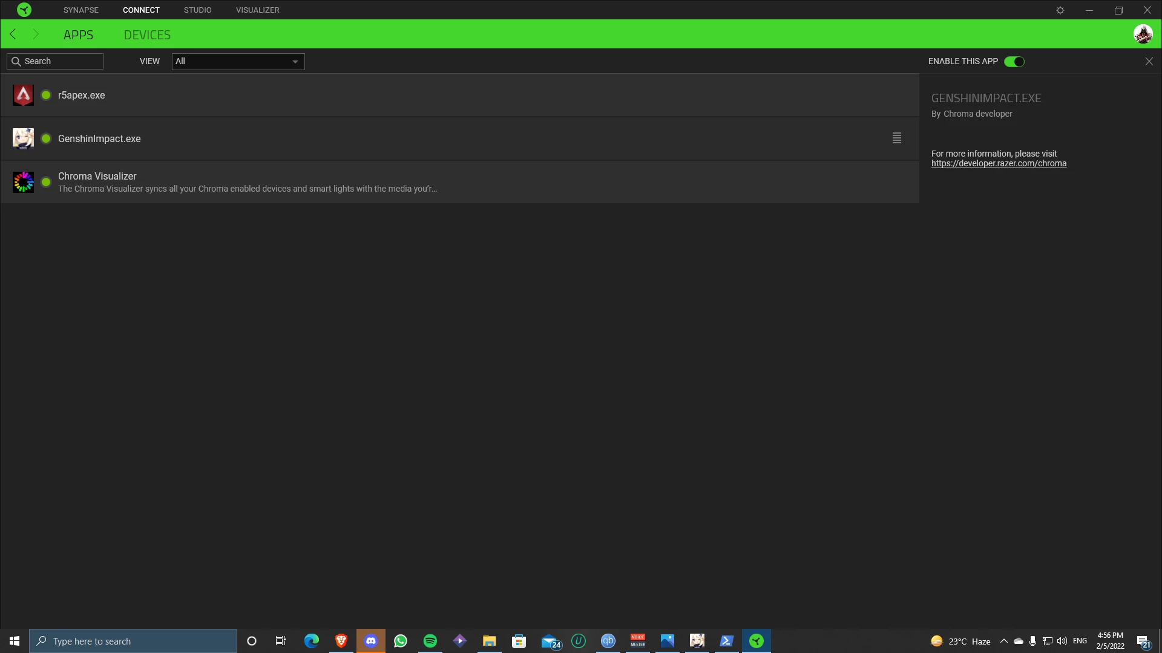1162x653 pixels.
Task: Open the View filter dropdown
Action: (238, 62)
